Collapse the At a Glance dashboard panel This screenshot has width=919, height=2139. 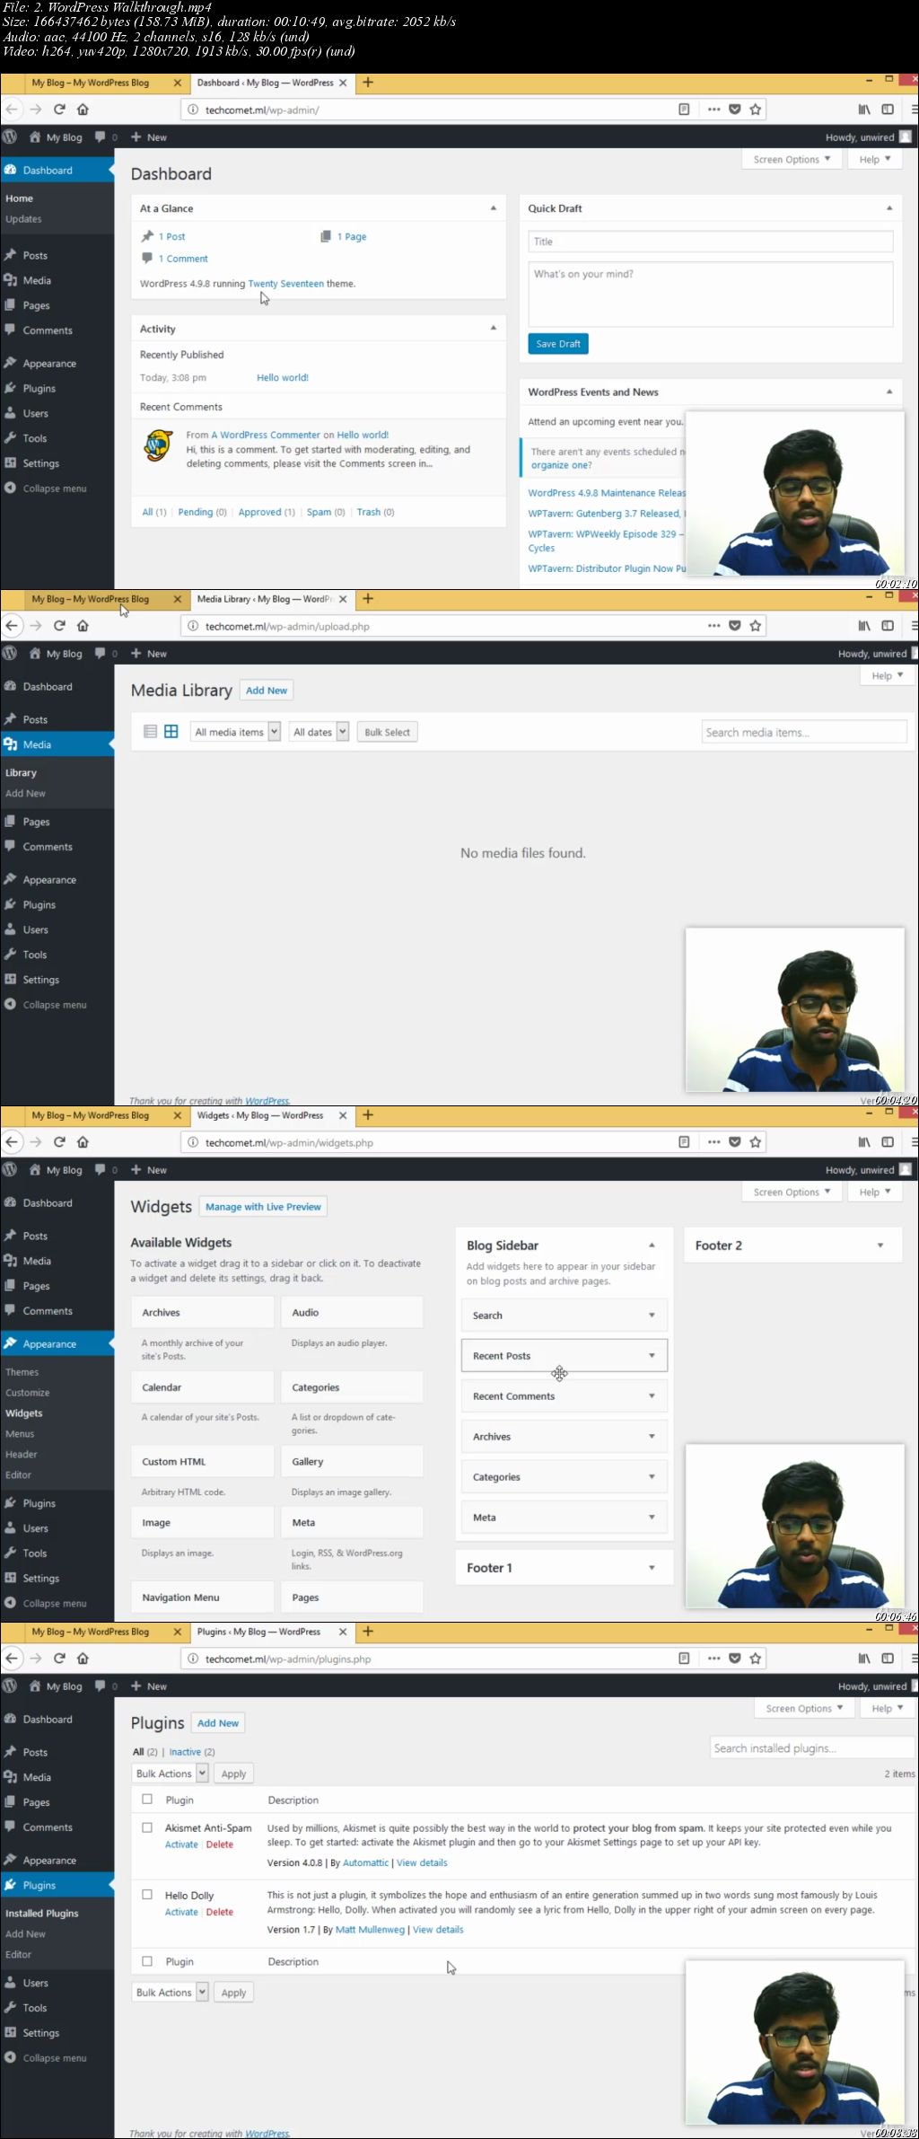click(x=493, y=208)
